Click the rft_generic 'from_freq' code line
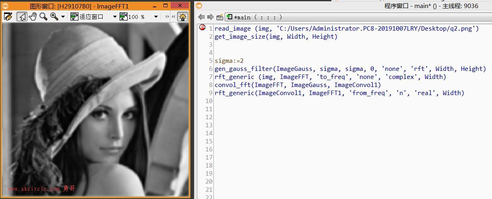 [339, 93]
